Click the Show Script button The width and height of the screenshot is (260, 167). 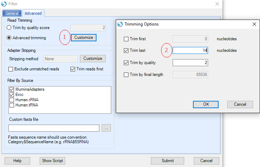52,161
